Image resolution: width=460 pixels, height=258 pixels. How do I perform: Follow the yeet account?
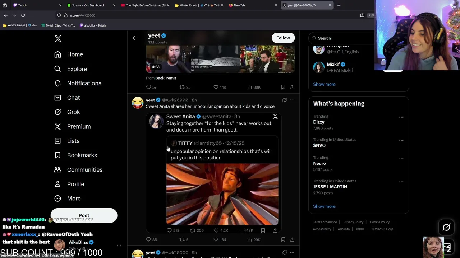pyautogui.click(x=283, y=38)
